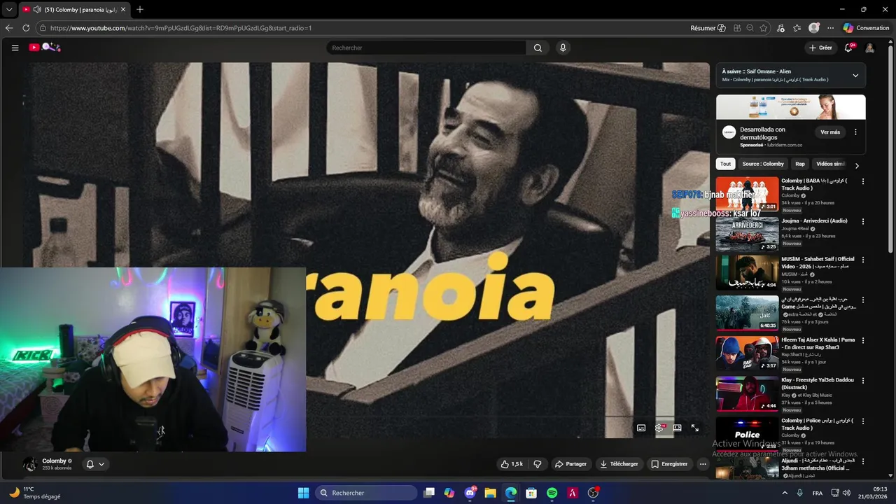Enter fullscreen on the video player
896x504 pixels.
click(695, 428)
